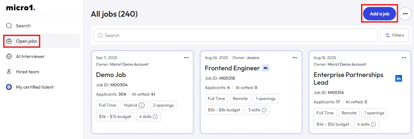Click Owner: Jessica on Frontend Engineer card

pos(246,58)
